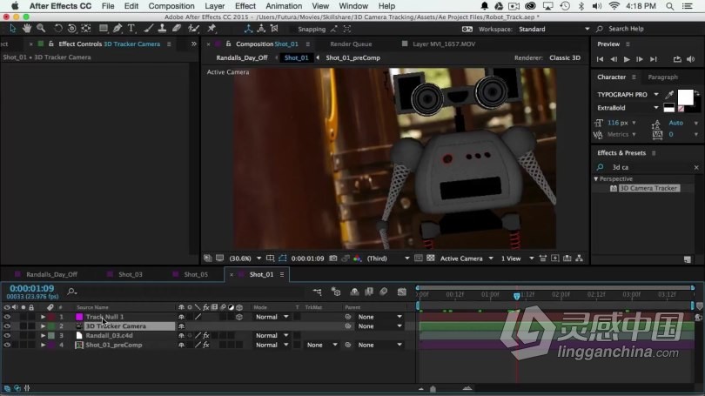Toggle Snapping option in toolbar

(x=312, y=30)
